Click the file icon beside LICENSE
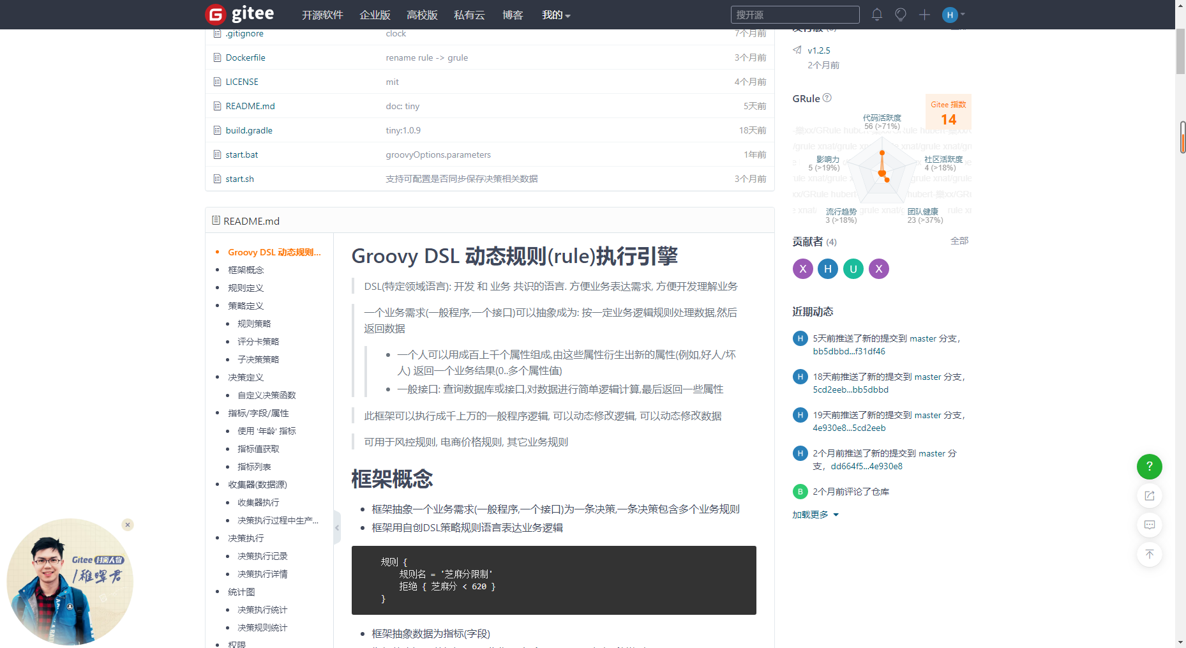 tap(217, 82)
